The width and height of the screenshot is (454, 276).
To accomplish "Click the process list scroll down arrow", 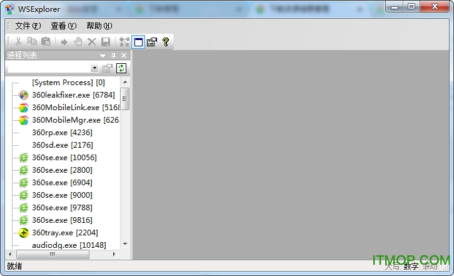I will (125, 244).
